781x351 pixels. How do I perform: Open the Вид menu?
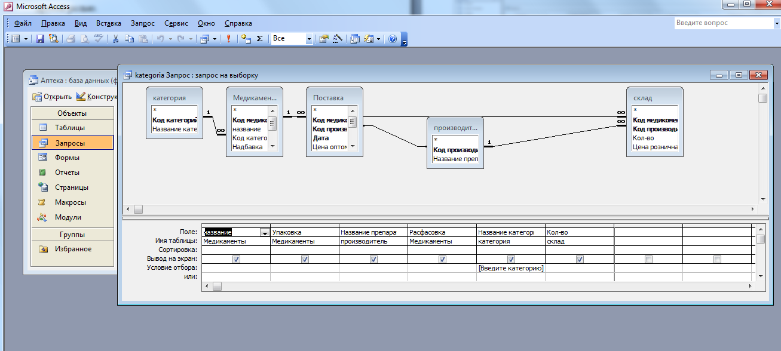[x=81, y=23]
